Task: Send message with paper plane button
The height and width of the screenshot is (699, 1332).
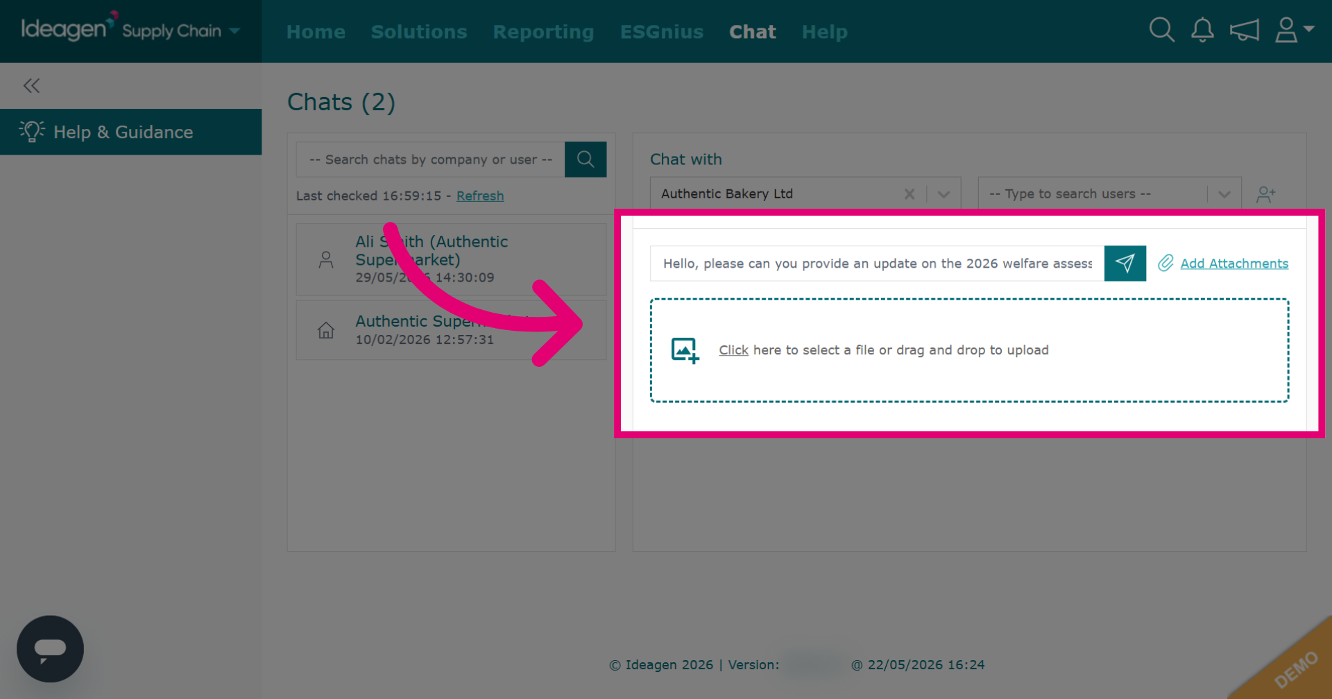Action: click(1125, 263)
